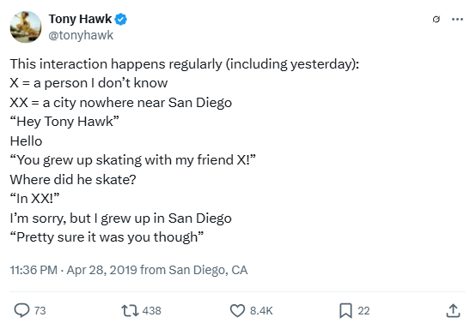This screenshot has height=323, width=470.
Task: Click the blue verified badge
Action: point(121,20)
